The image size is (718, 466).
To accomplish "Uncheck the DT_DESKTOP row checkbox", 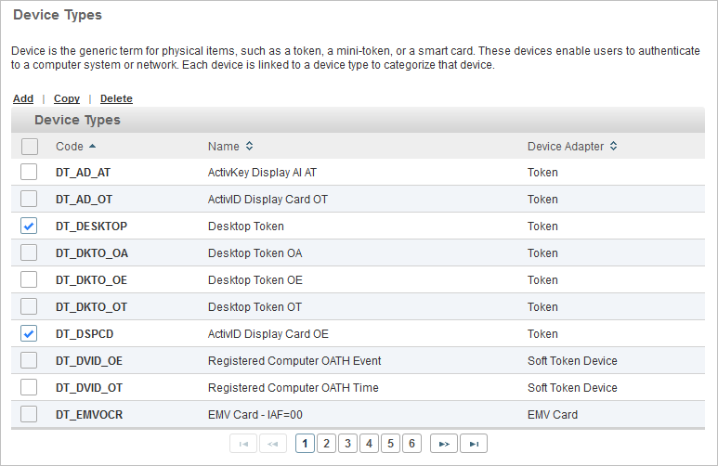I will click(x=30, y=227).
